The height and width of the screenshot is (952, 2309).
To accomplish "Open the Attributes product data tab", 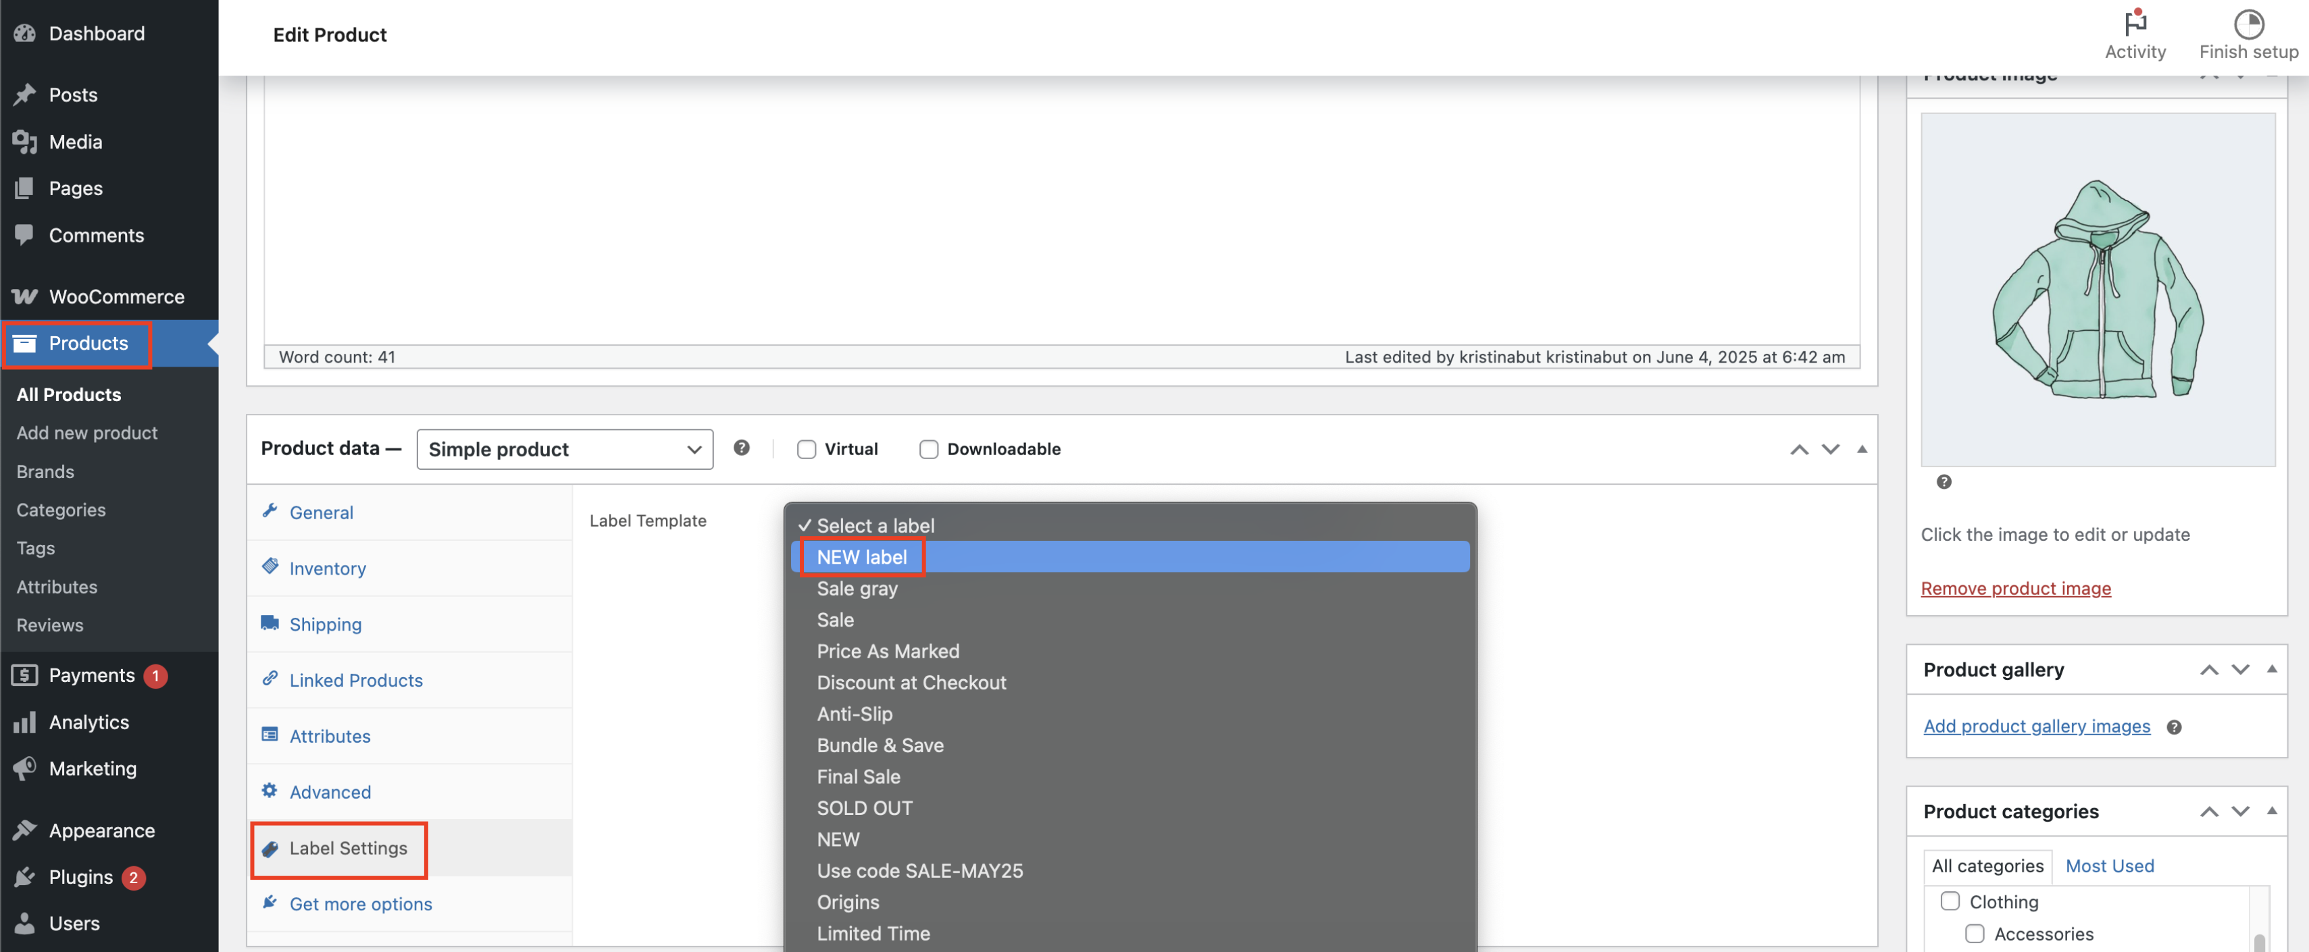I will [330, 736].
